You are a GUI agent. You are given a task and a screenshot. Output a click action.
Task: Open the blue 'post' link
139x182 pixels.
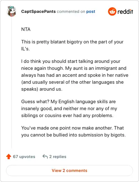click(91, 11)
